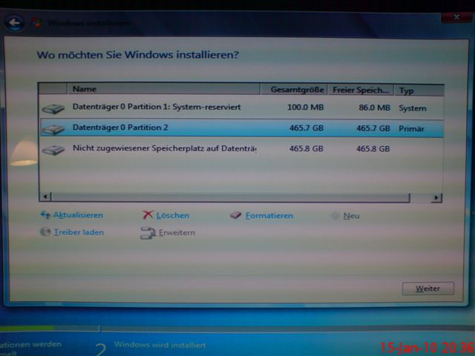Viewport: 475px width, 356px height.
Task: Select row Datenträger 0 Partition 1: System-reserviert
Action: [x=242, y=108]
